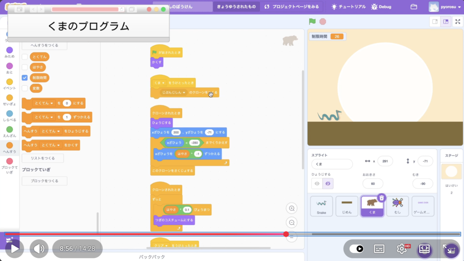Click the video progress bar scrubber
Viewport: 464px width, 261px height.
[286, 234]
